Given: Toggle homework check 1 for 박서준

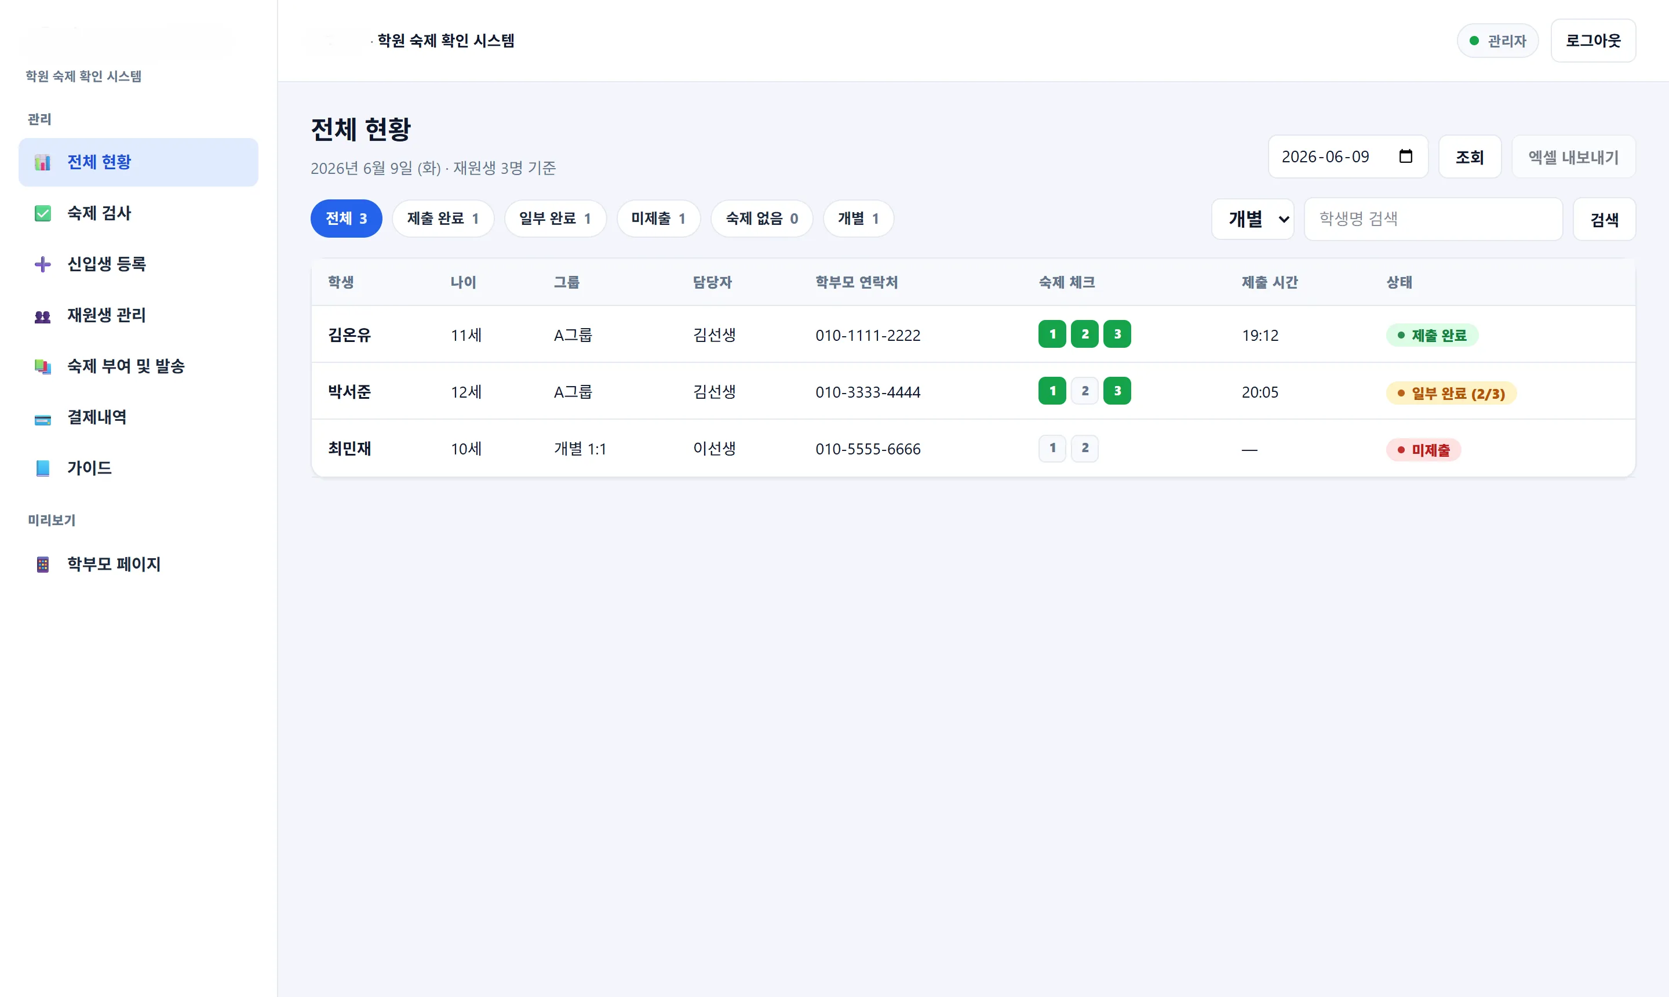Looking at the screenshot, I should click(x=1052, y=391).
